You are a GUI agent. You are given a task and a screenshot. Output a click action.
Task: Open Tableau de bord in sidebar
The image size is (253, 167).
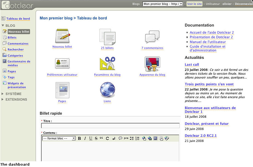pos(18,19)
